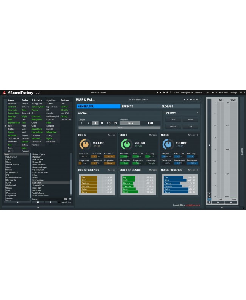The width and height of the screenshot is (246, 300).
Task: Toggle the Multi-core option
Action: (x=223, y=93)
